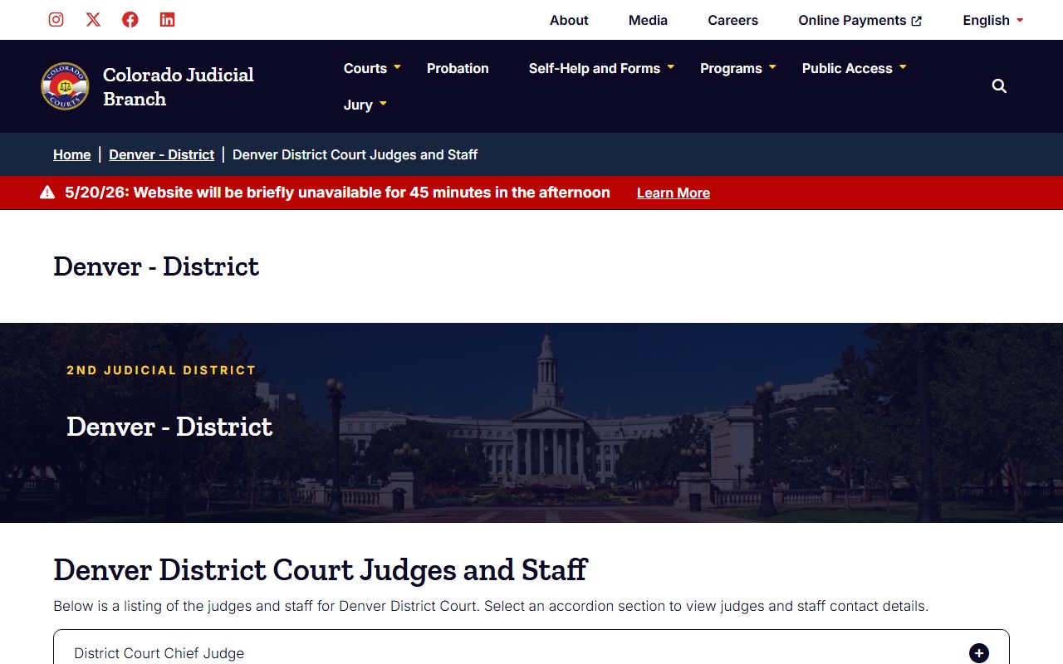Click the warning triangle icon in alert banner
Viewport: 1063px width, 664px height.
click(47, 193)
